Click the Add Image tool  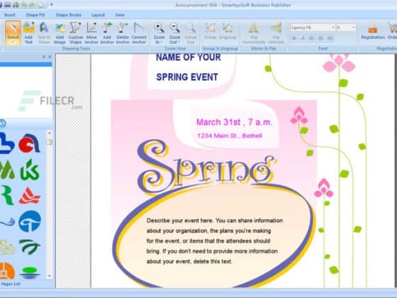click(x=60, y=33)
